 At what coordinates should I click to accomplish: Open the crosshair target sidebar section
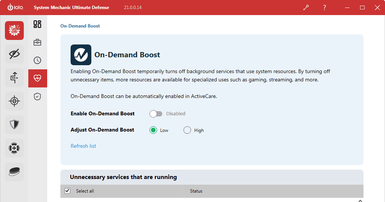pyautogui.click(x=14, y=101)
